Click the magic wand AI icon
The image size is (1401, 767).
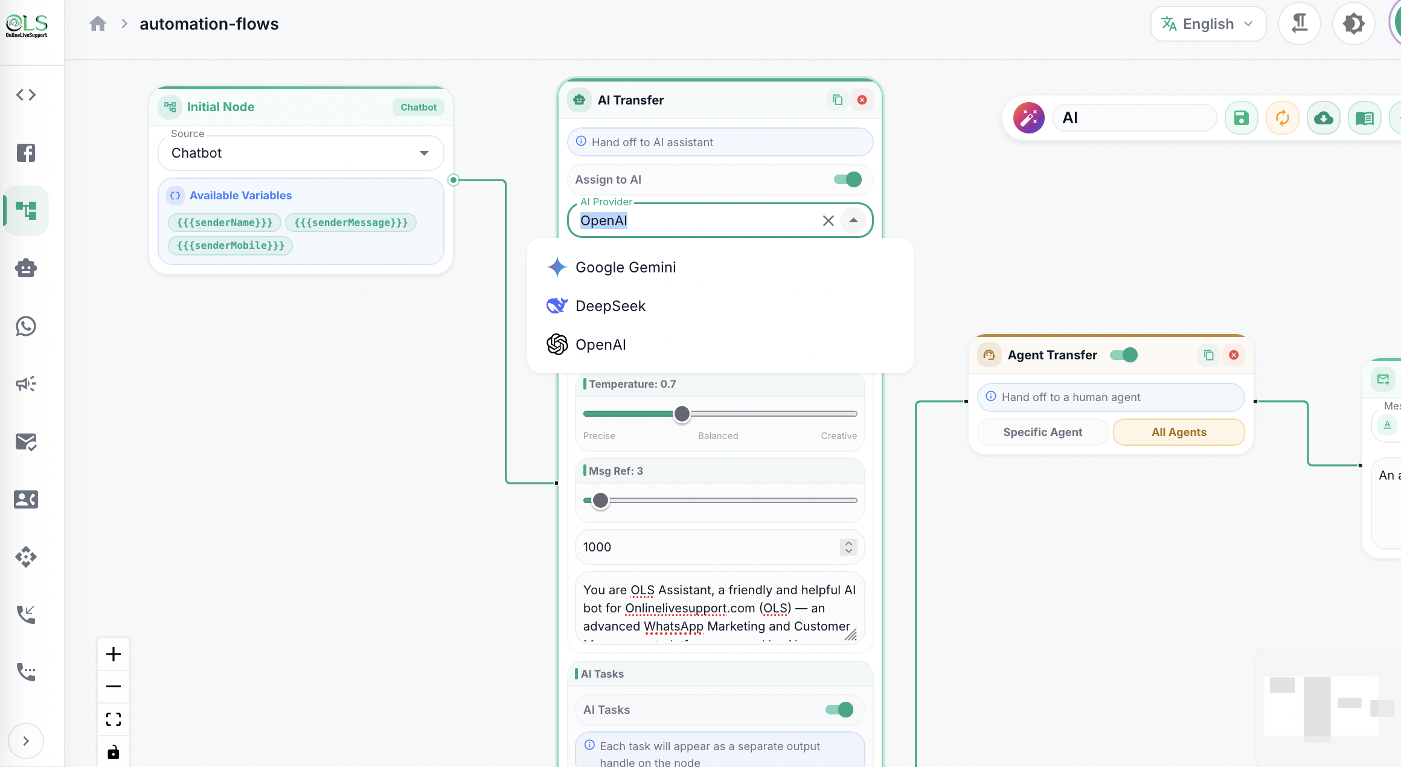(x=1029, y=118)
